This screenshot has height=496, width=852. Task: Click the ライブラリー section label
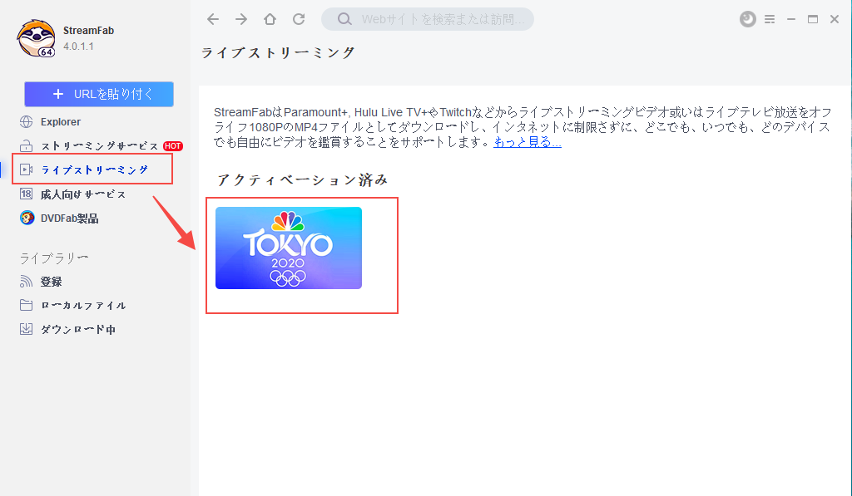pos(54,258)
